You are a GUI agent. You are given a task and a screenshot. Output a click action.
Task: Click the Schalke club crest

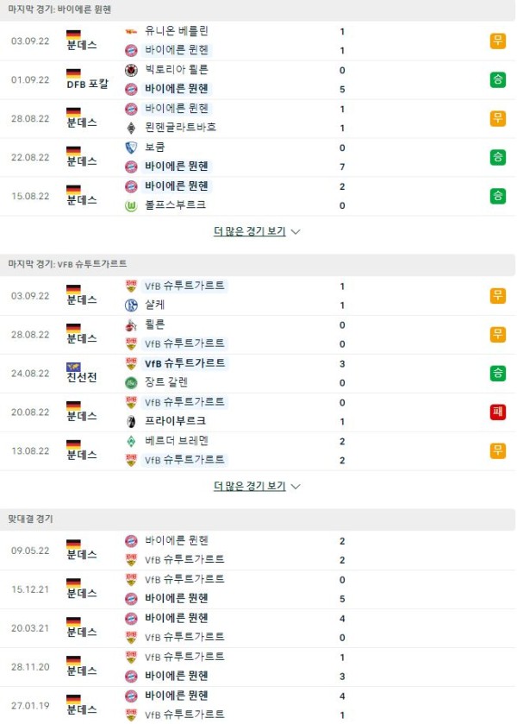131,305
